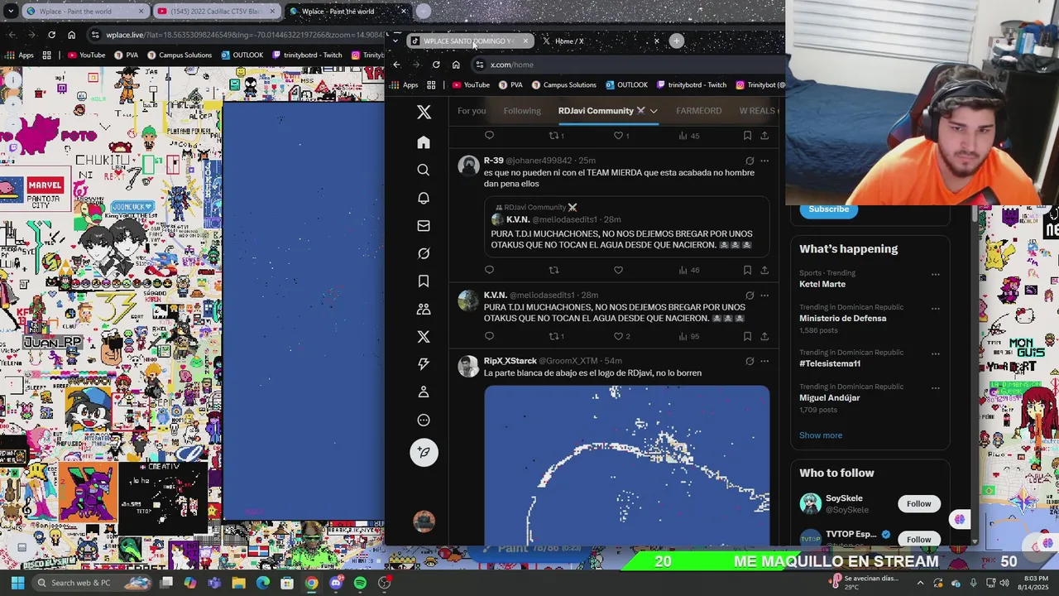
Task: Bookmark R-39's post
Action: [747, 270]
